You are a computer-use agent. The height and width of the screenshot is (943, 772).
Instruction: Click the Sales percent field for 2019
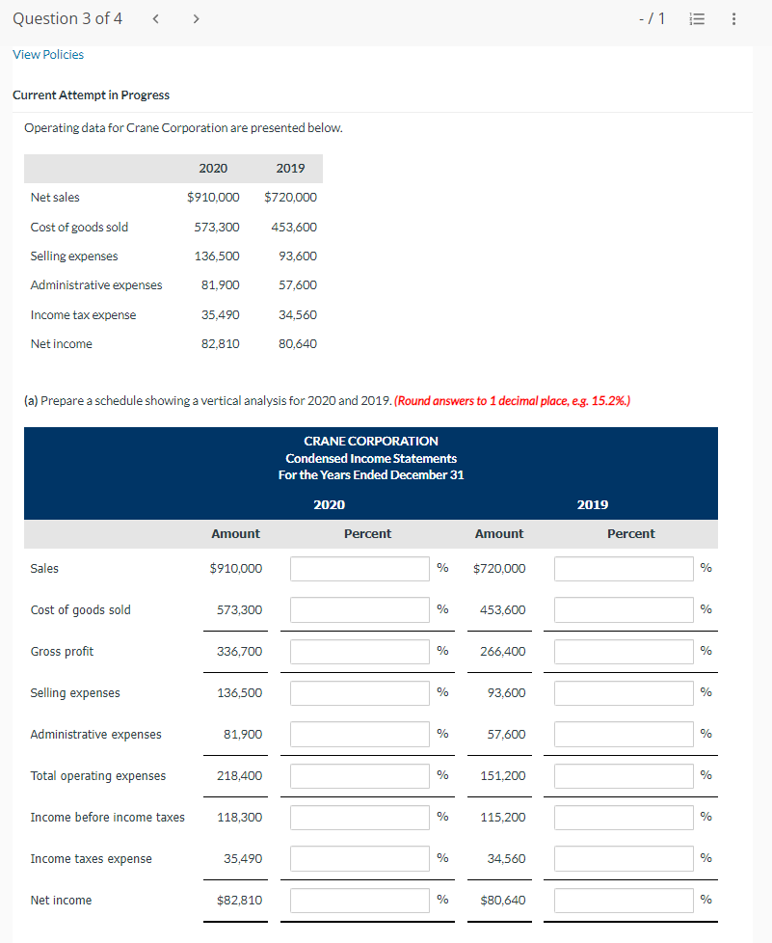pos(624,568)
